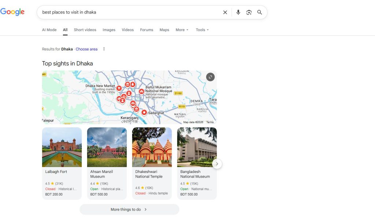Start voice search with microphone icon
This screenshot has height=218, width=375.
coord(238,12)
